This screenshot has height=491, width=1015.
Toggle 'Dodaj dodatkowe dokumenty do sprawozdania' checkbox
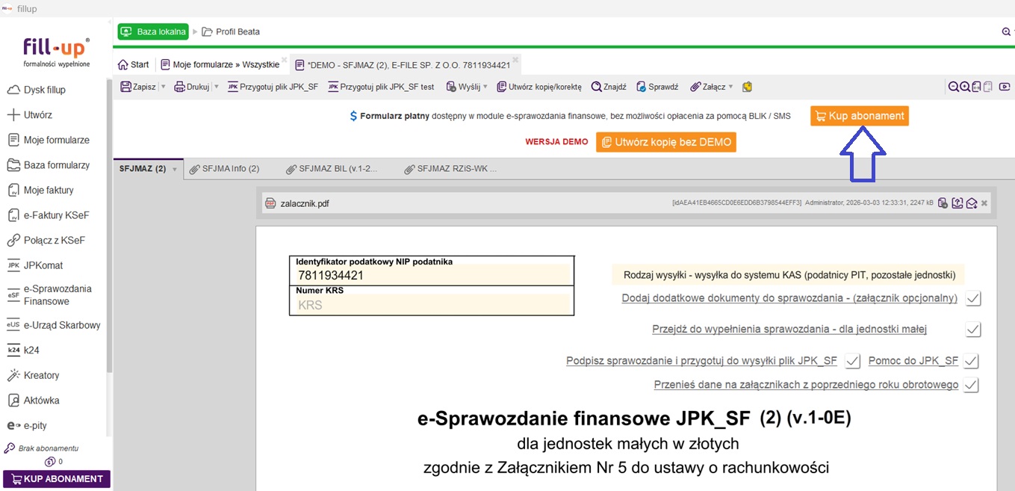point(972,299)
